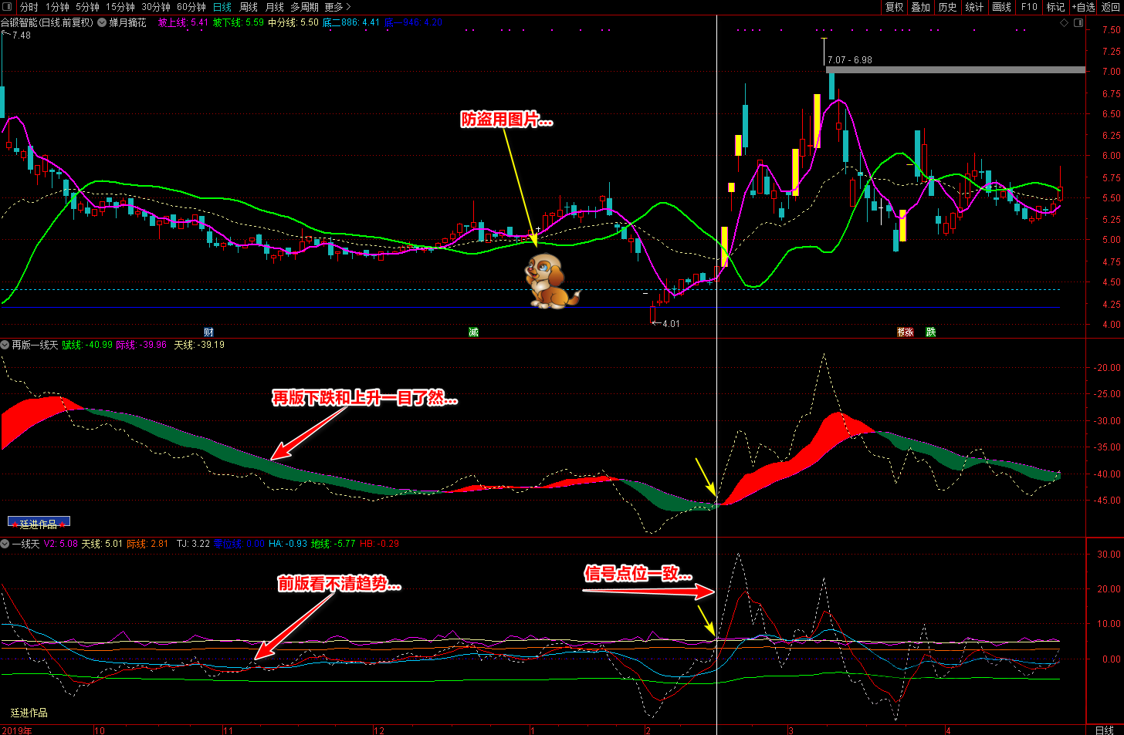The width and height of the screenshot is (1124, 735).
Task: Switch to the 周线 weekly period tab
Action: click(x=249, y=7)
